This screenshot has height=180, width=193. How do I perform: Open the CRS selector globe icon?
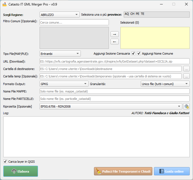(x=186, y=106)
